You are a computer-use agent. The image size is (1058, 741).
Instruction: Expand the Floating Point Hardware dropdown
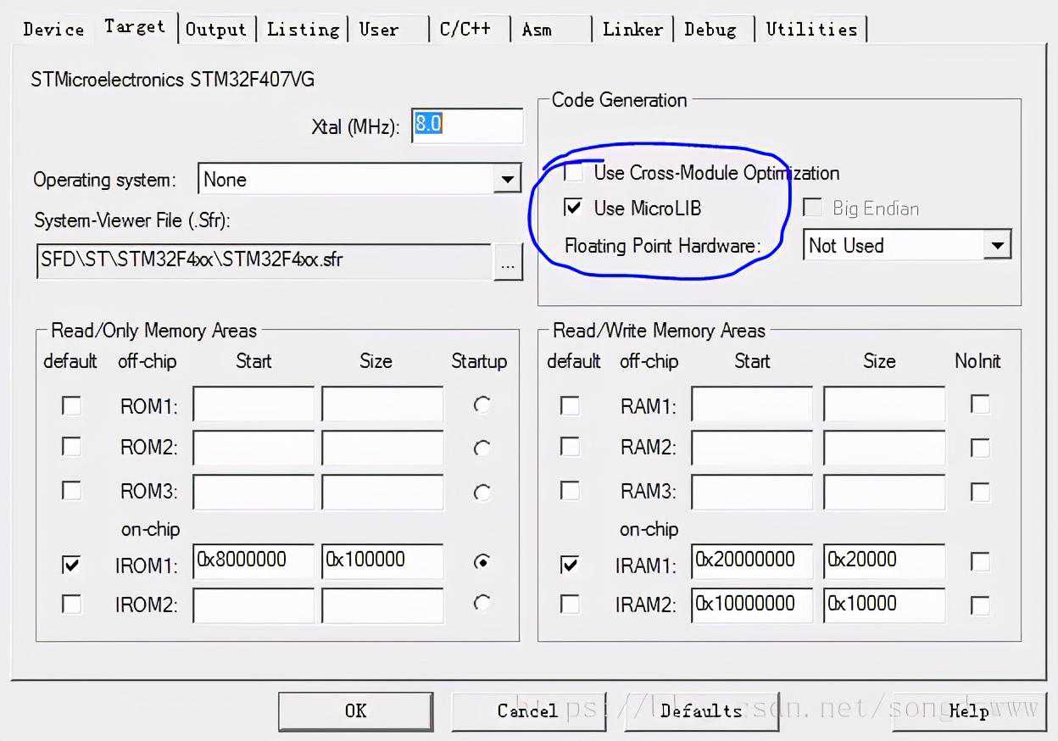pos(997,246)
